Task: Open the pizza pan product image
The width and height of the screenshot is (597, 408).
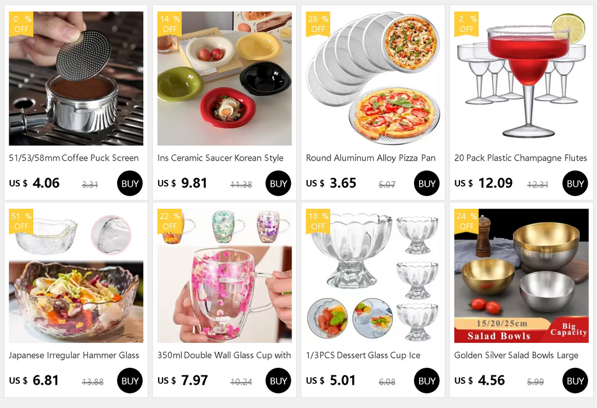Action: (x=373, y=79)
